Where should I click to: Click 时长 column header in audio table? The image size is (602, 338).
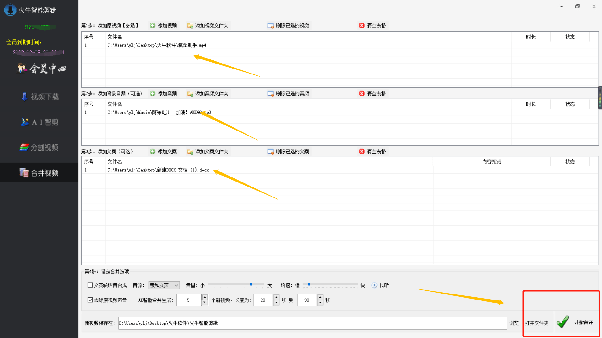tap(531, 104)
